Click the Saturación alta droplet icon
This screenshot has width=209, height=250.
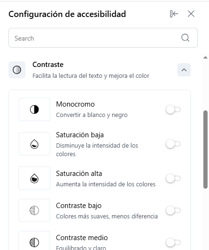34,178
